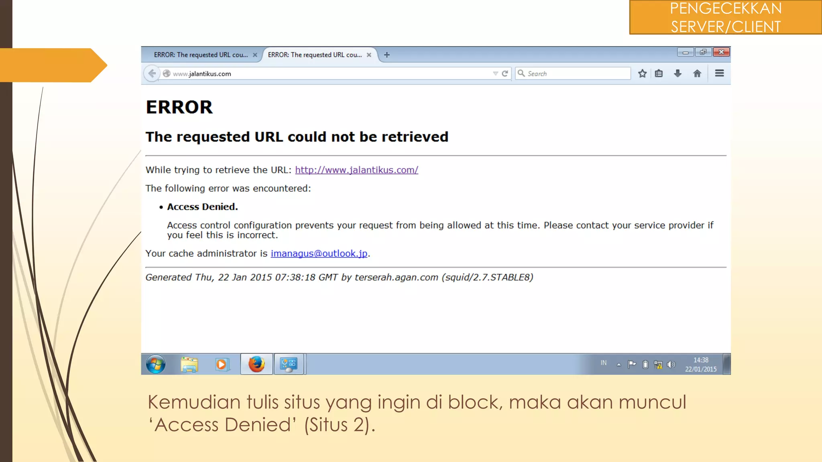The width and height of the screenshot is (822, 462).
Task: Click 'The requested URL could not be retrieved' heading
Action: pos(297,137)
